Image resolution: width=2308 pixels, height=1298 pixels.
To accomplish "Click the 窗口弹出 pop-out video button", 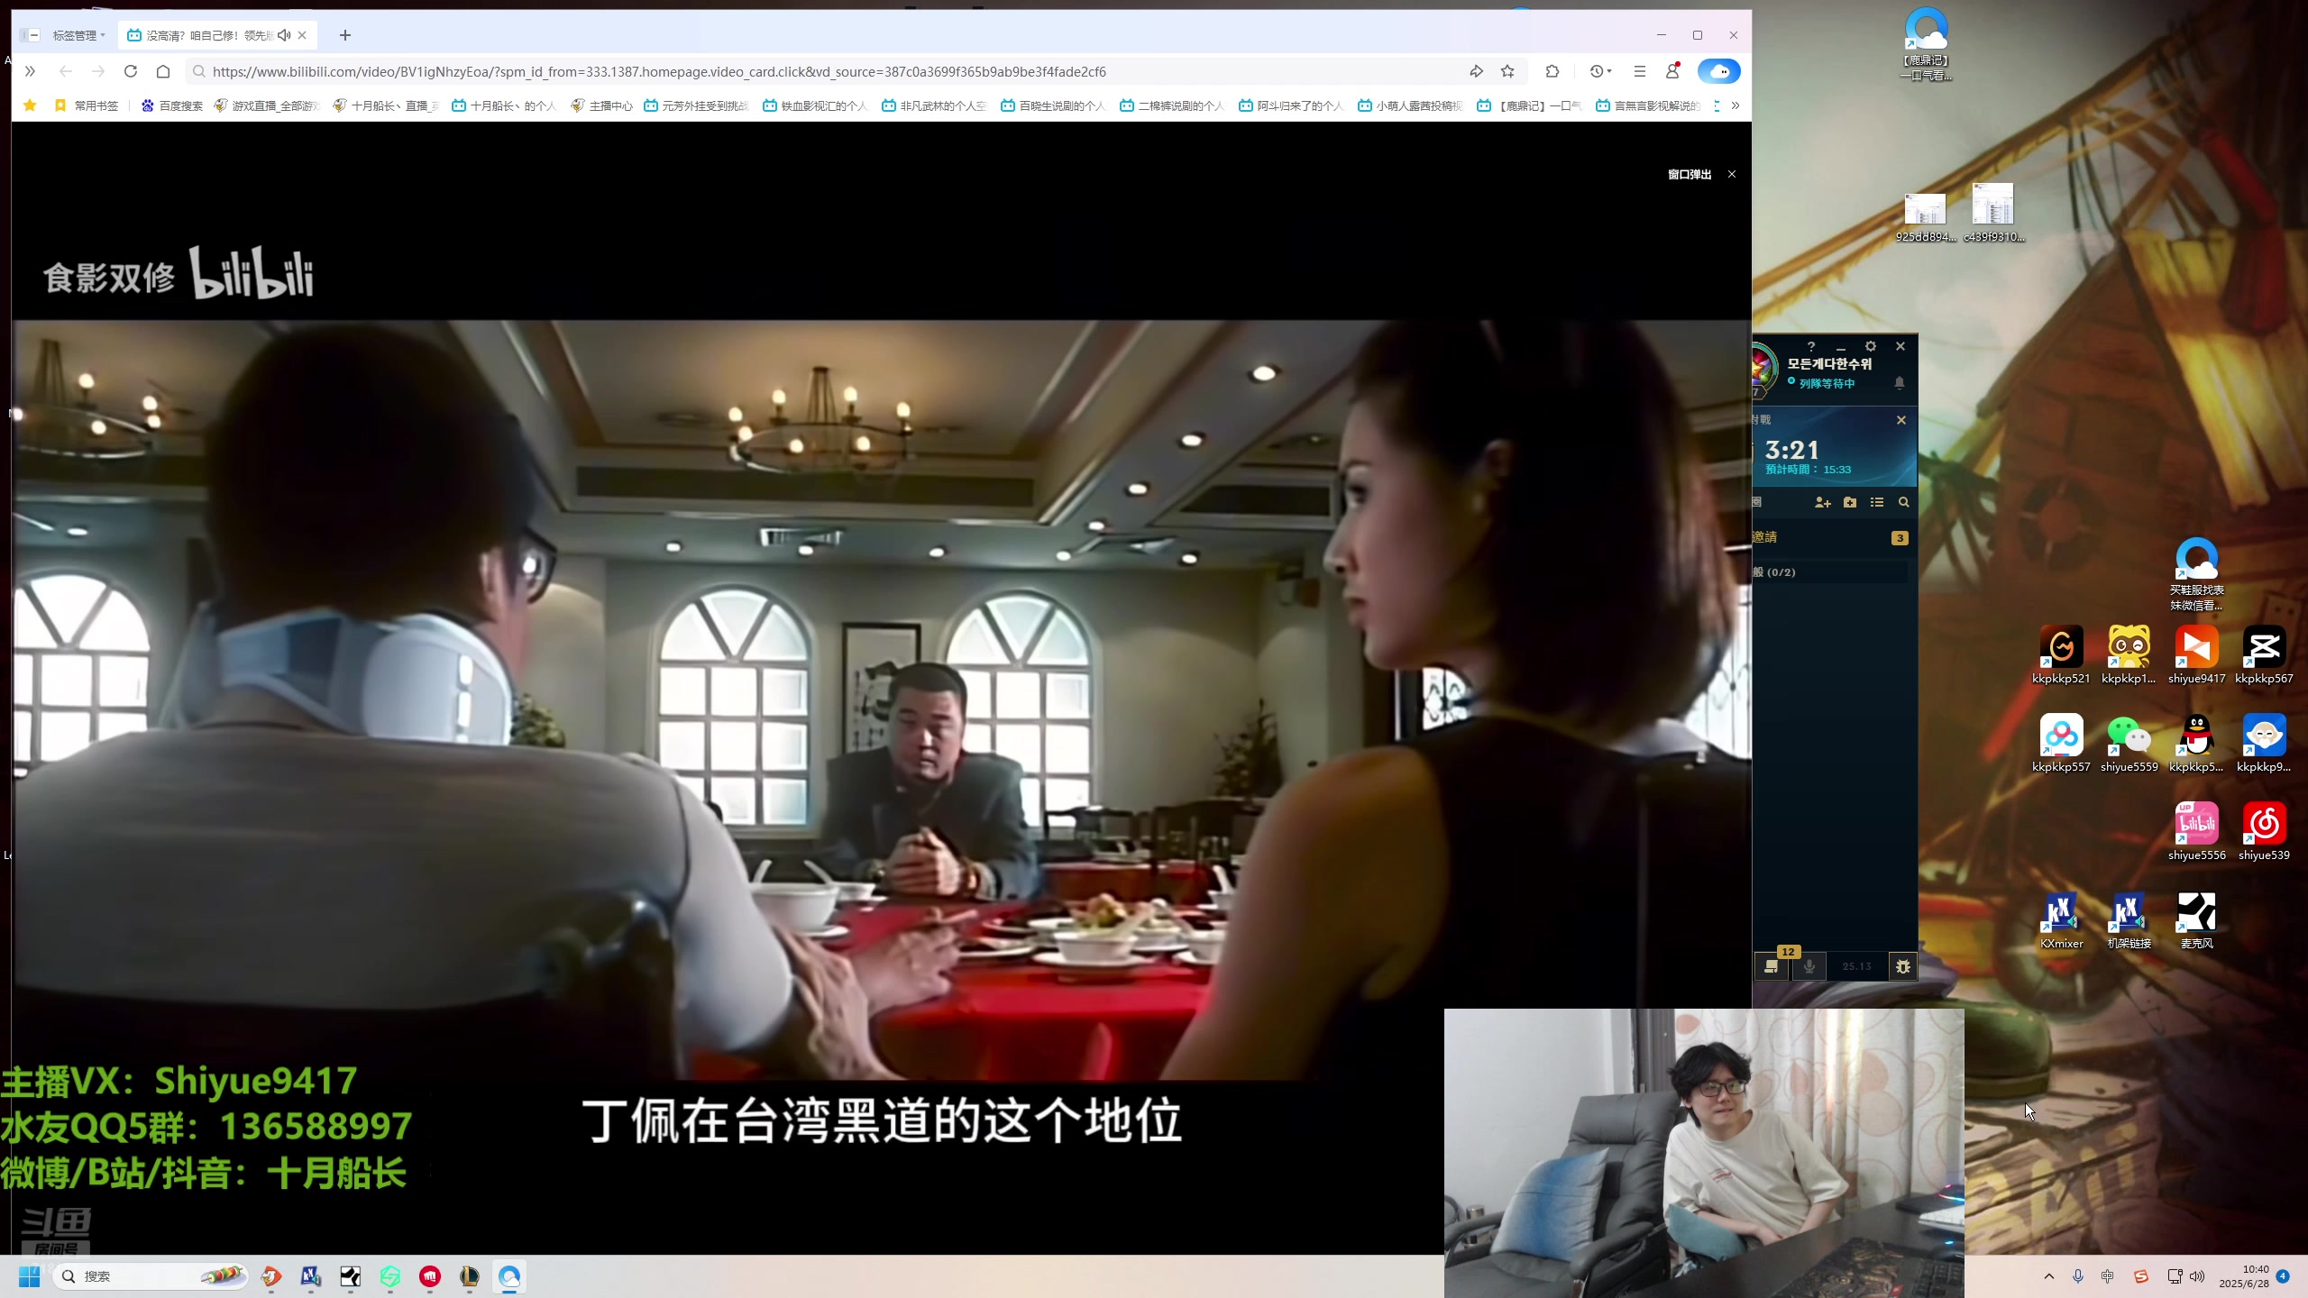I will click(x=1689, y=174).
